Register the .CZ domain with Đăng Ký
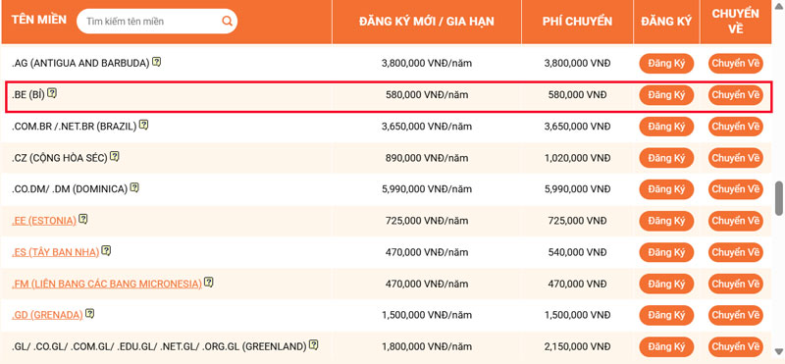 point(666,158)
